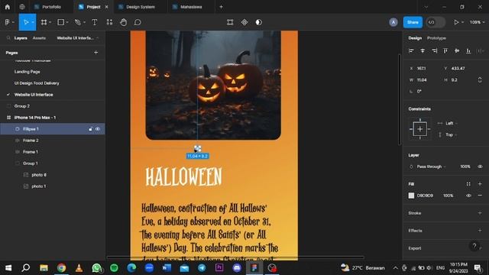Toggle Dev Mode switch
This screenshot has width=489, height=275.
pyautogui.click(x=436, y=22)
